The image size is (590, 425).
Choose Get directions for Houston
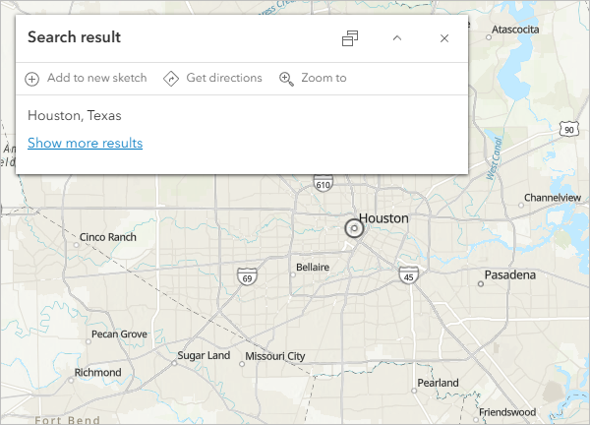click(212, 78)
